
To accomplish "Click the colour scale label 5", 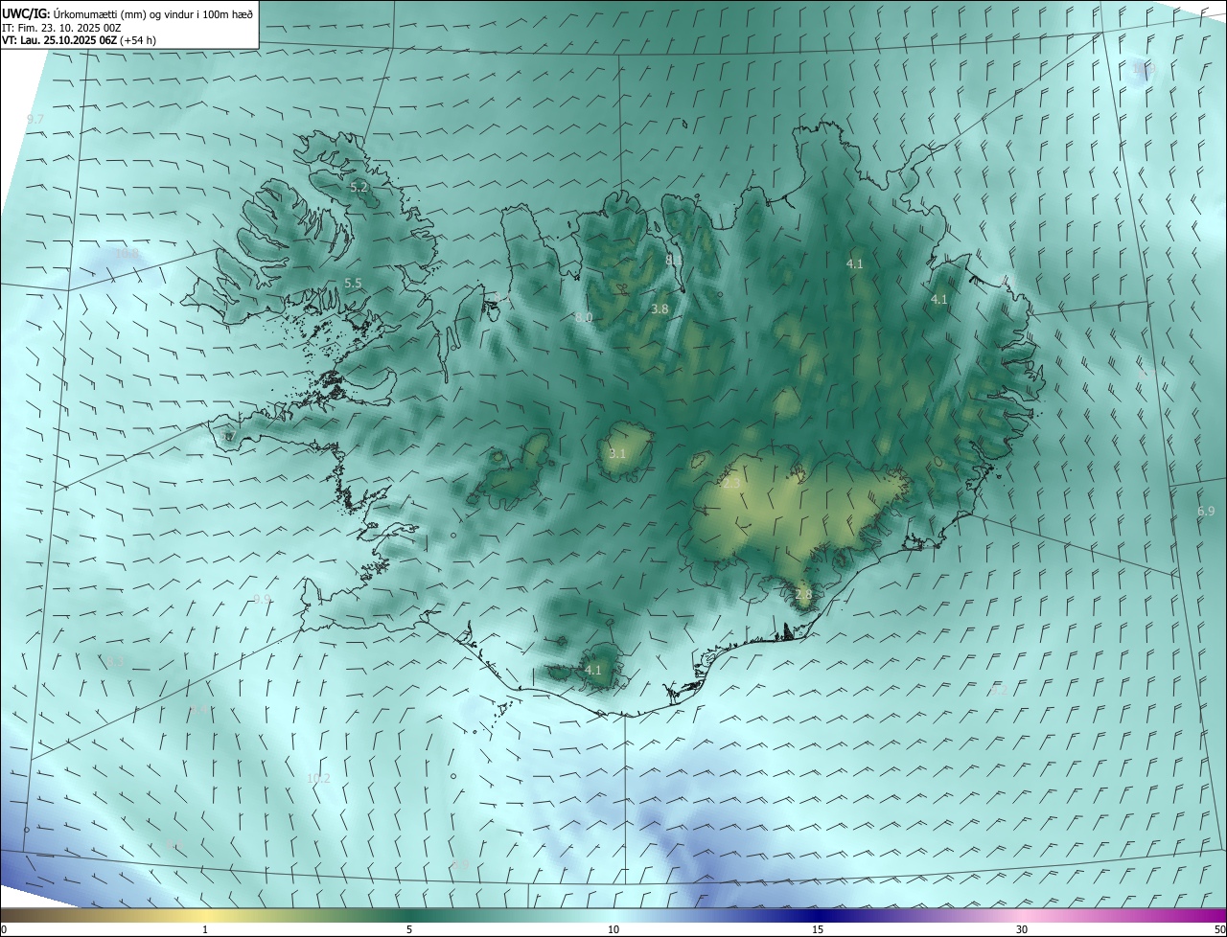I will [409, 929].
